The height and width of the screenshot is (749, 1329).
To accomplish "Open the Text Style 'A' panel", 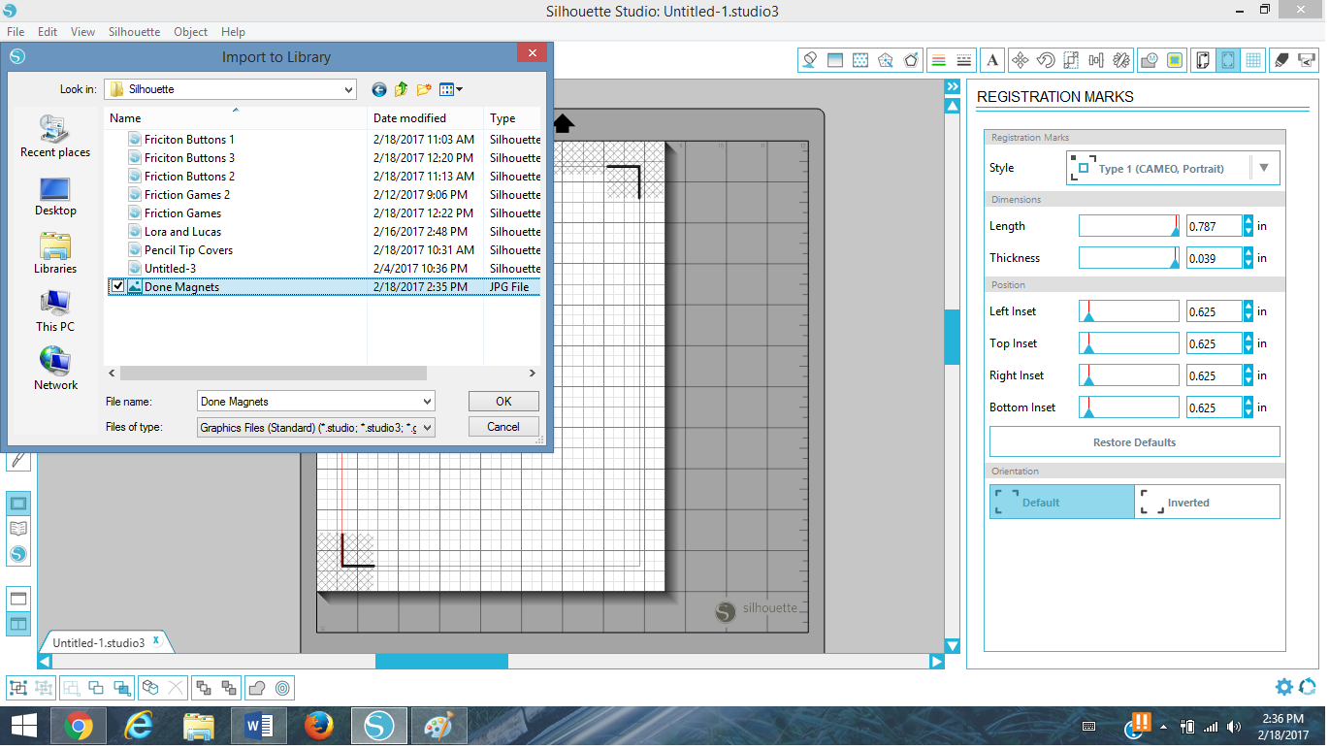I will (992, 60).
